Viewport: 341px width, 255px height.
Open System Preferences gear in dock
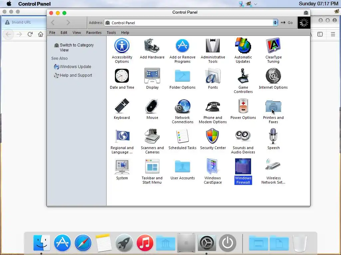coord(207,243)
